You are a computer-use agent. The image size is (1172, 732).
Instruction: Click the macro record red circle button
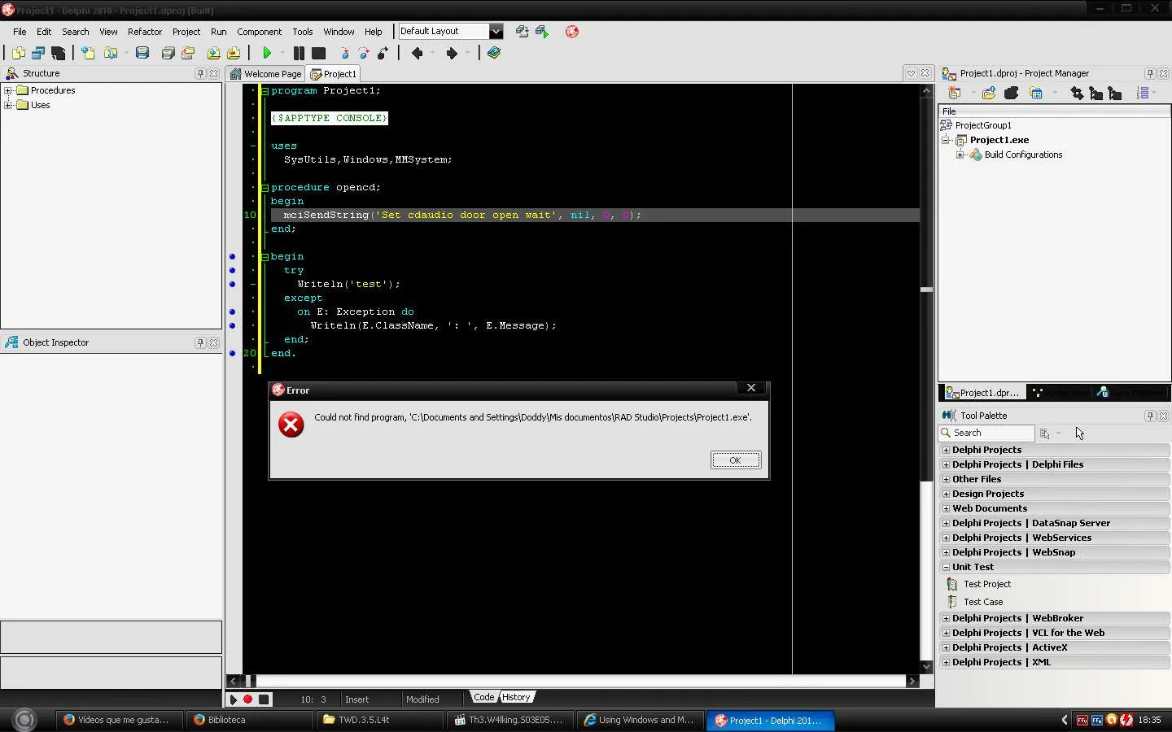point(248,699)
